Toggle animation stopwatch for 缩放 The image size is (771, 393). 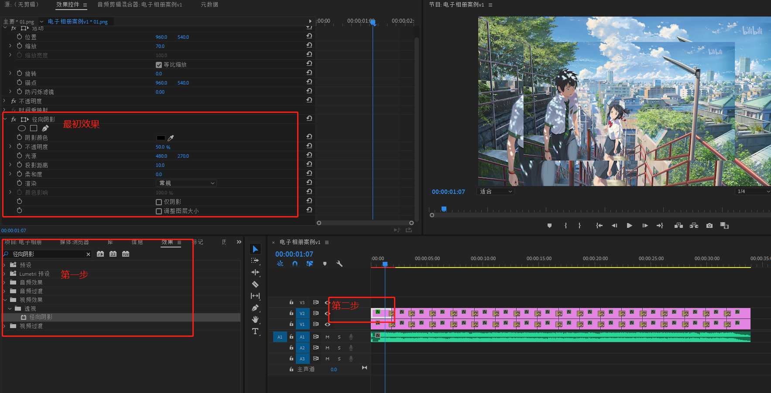pos(19,46)
